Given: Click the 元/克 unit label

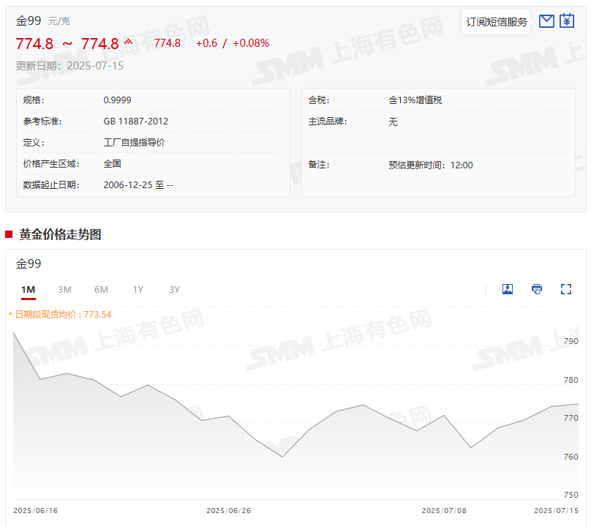Looking at the screenshot, I should 59,21.
